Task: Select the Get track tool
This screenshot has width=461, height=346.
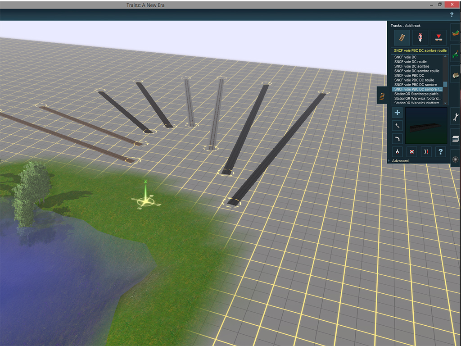Action: pos(426,152)
